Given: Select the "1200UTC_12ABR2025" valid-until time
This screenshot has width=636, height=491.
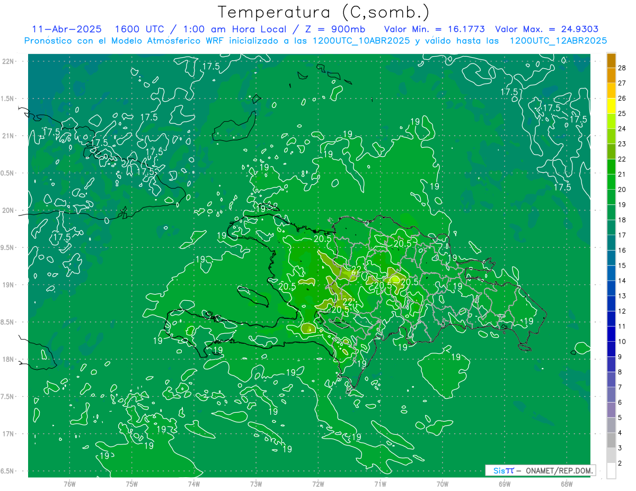Looking at the screenshot, I should click(x=558, y=41).
